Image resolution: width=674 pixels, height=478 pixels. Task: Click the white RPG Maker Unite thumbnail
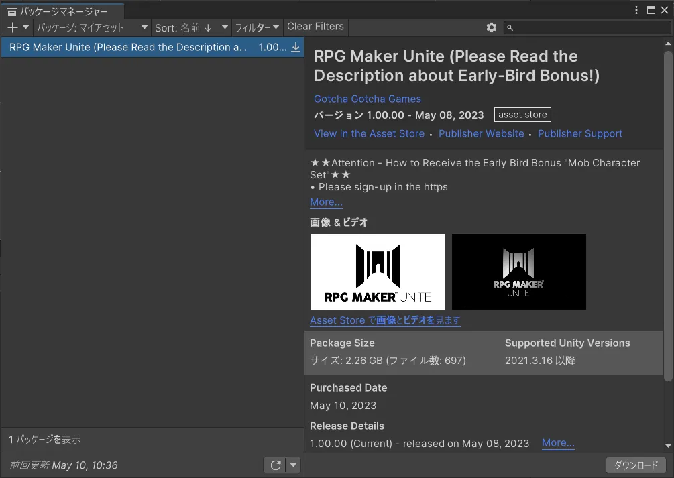(x=378, y=272)
